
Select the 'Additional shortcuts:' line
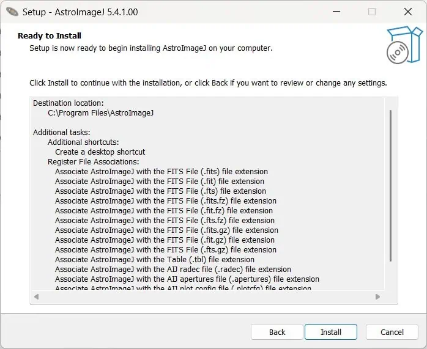click(x=83, y=142)
